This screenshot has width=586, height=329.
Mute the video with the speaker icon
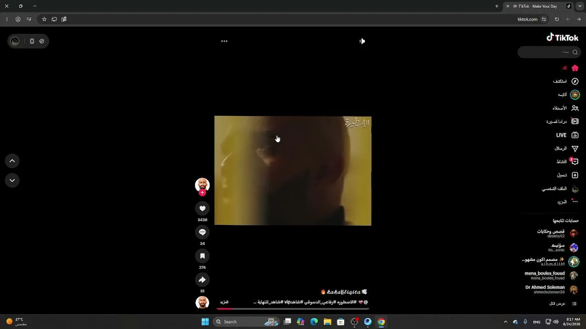pos(362,41)
